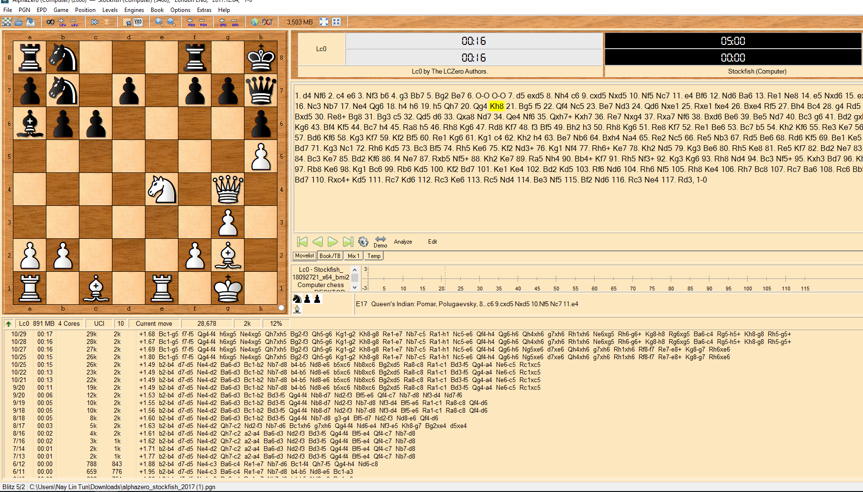Save the game with the disk icon

31,22
